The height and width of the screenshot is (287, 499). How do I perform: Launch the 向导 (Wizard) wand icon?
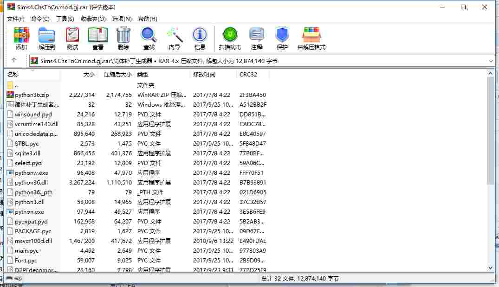(x=175, y=38)
